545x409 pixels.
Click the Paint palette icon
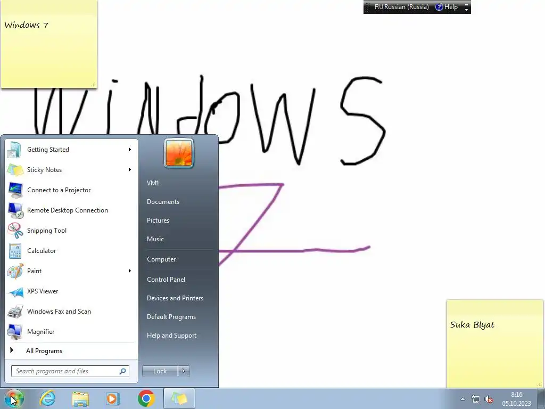click(15, 271)
